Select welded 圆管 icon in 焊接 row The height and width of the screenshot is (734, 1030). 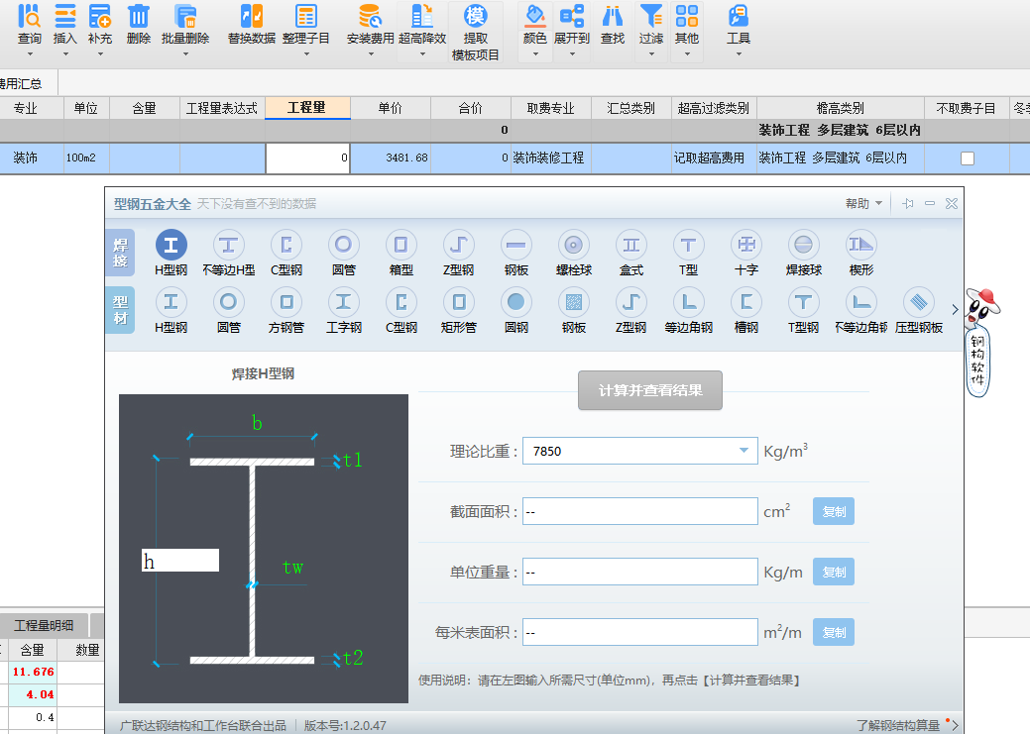tap(344, 245)
